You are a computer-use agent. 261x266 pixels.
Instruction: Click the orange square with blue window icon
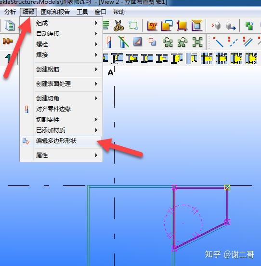tap(167, 26)
